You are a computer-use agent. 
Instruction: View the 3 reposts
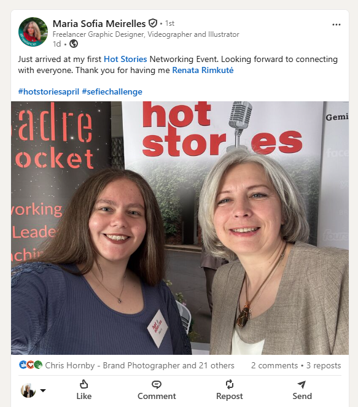tap(324, 365)
